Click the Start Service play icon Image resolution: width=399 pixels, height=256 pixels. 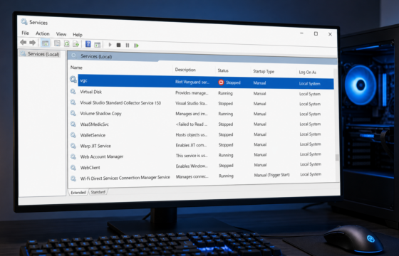click(110, 45)
